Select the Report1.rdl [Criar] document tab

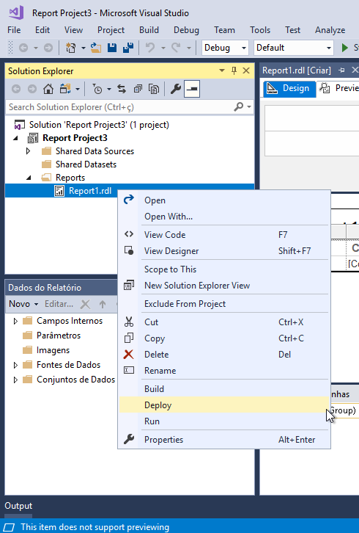coord(297,70)
